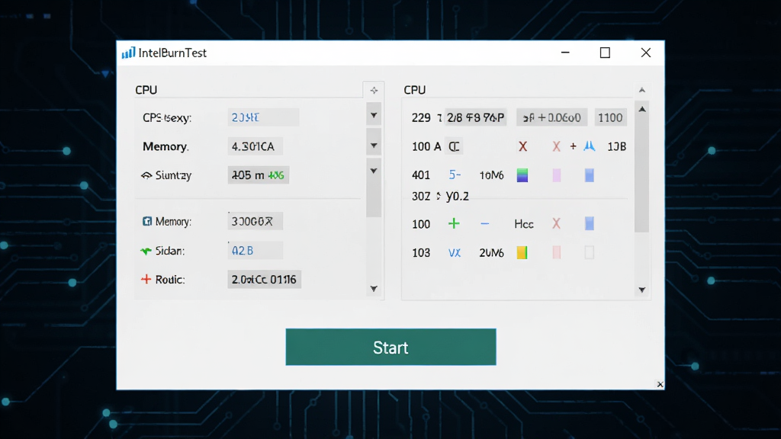Click the right CPU panel header
781x439 pixels.
pyautogui.click(x=414, y=90)
